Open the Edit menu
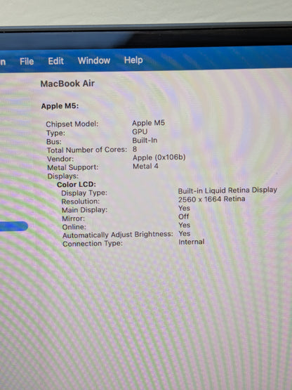 [x=55, y=61]
